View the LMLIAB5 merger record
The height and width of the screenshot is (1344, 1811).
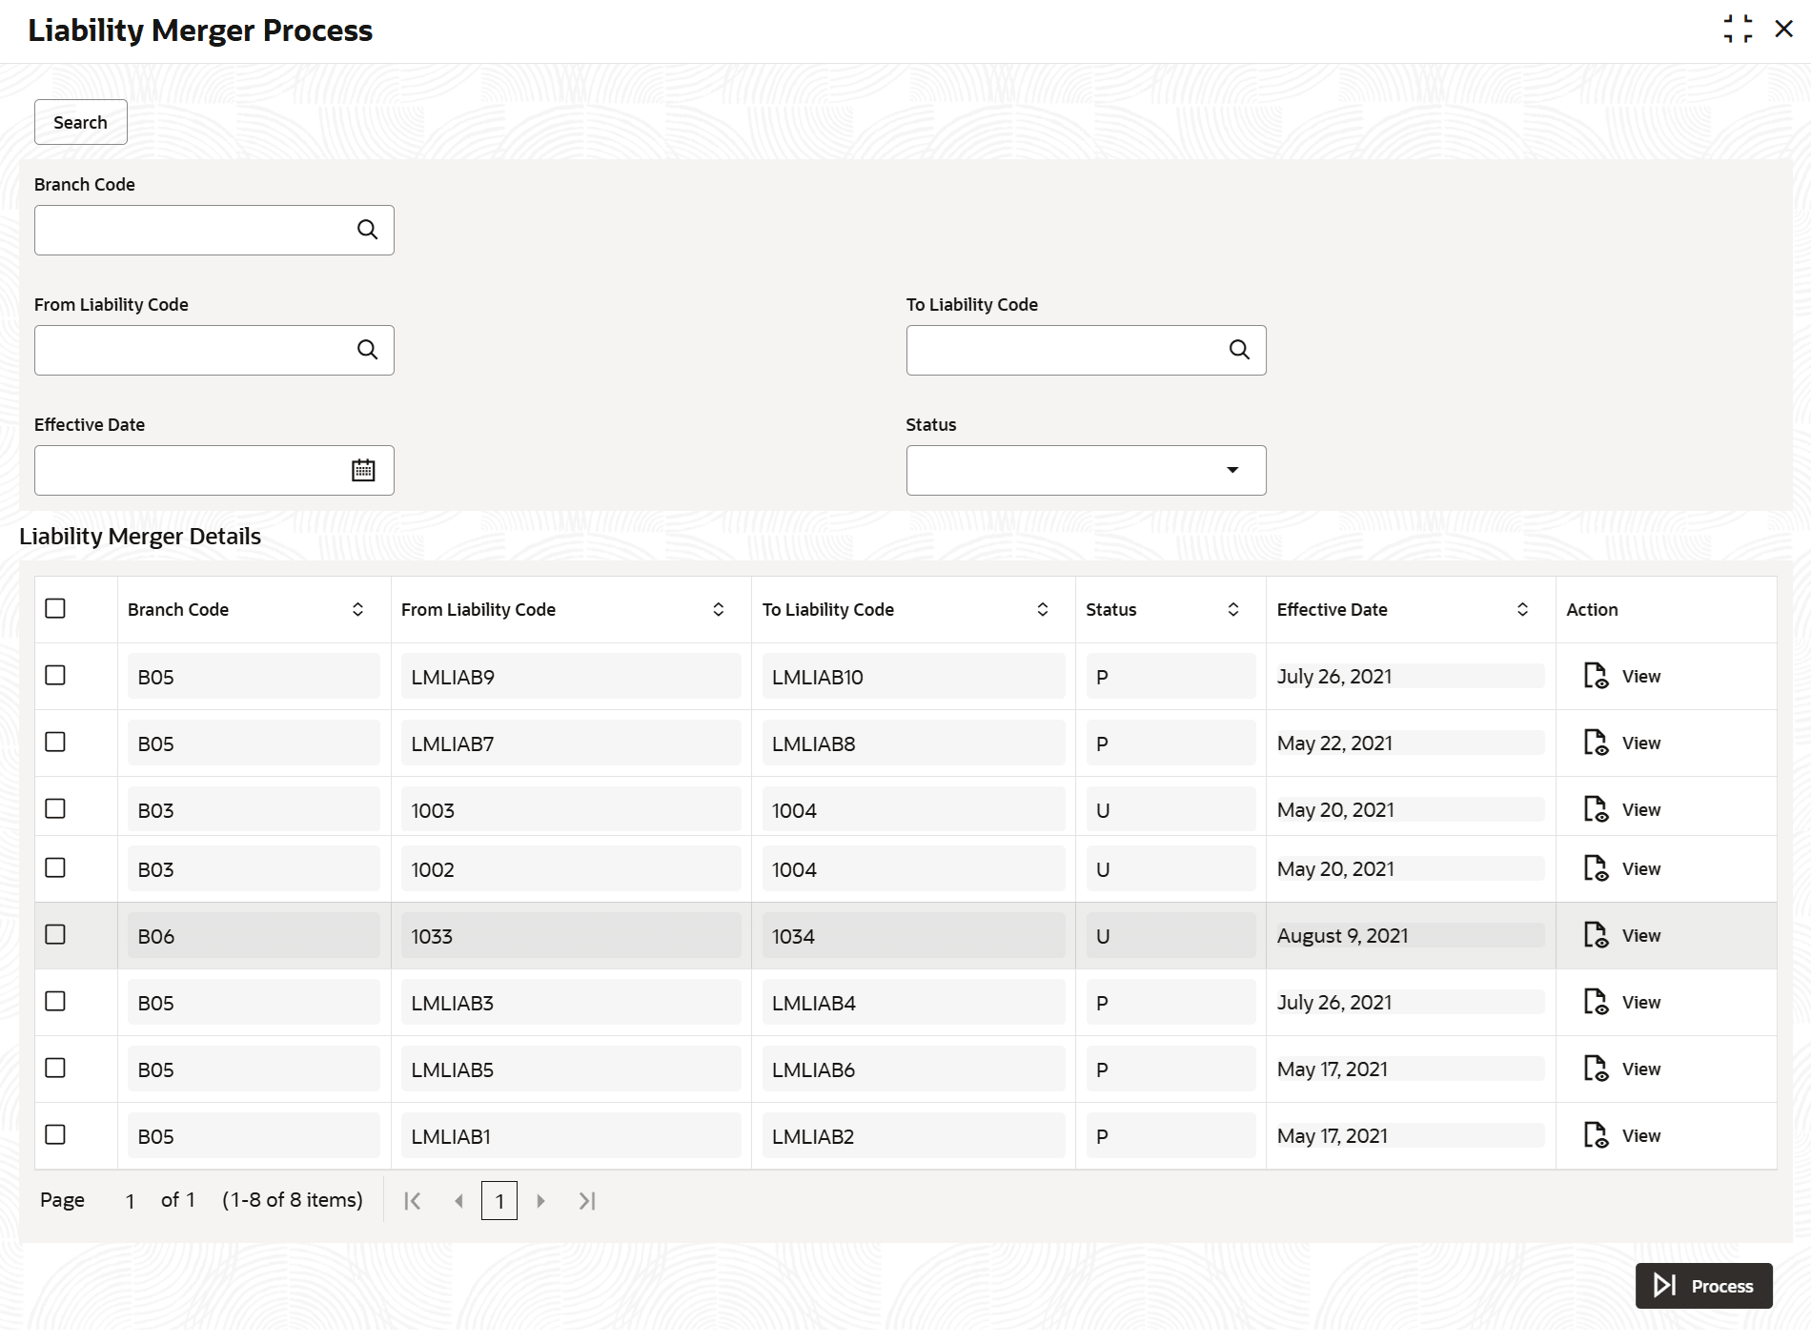1622,1069
